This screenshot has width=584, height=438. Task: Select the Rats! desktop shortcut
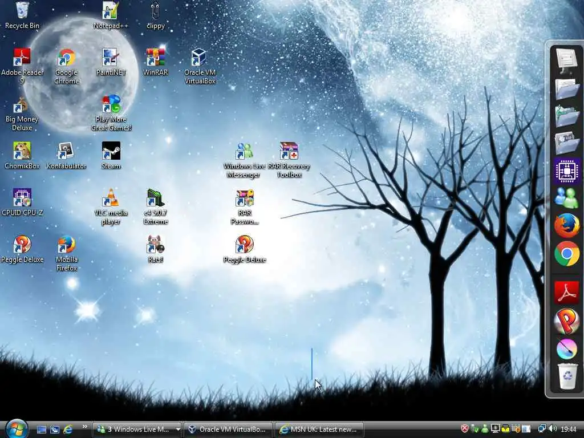coord(155,249)
